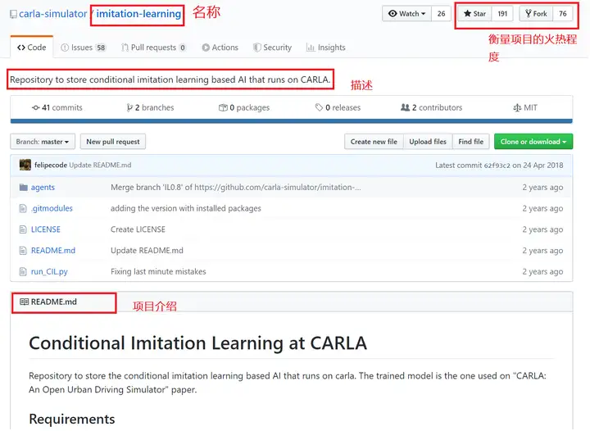The height and width of the screenshot is (431, 590).
Task: Open the MIT license link
Action: coord(525,107)
